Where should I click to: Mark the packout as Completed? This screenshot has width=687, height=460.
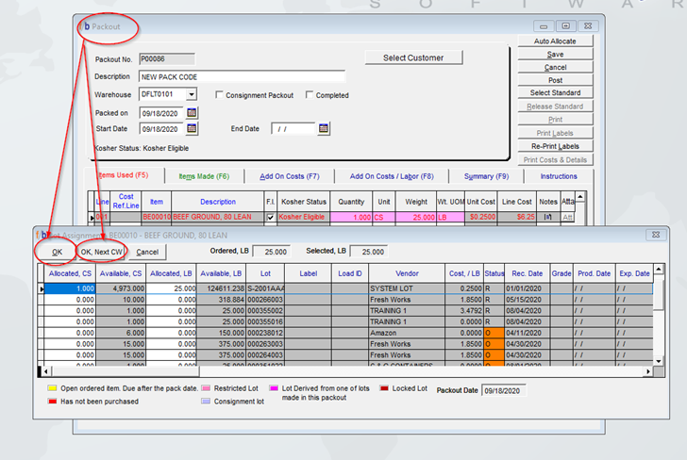(310, 95)
